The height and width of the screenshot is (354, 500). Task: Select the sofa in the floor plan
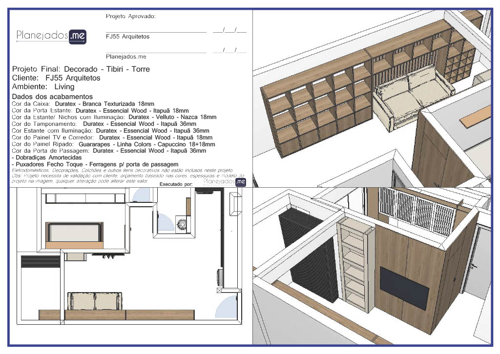tap(95, 301)
